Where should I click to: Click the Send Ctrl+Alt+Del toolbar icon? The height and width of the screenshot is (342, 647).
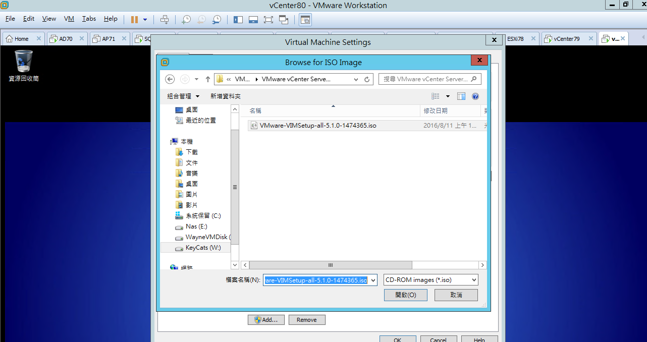click(x=165, y=20)
